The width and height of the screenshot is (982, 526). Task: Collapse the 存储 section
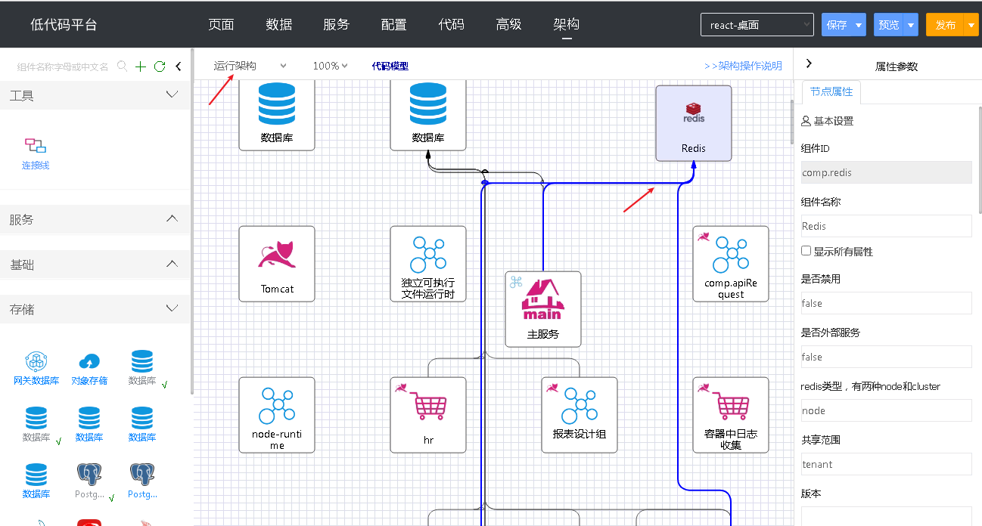(172, 309)
